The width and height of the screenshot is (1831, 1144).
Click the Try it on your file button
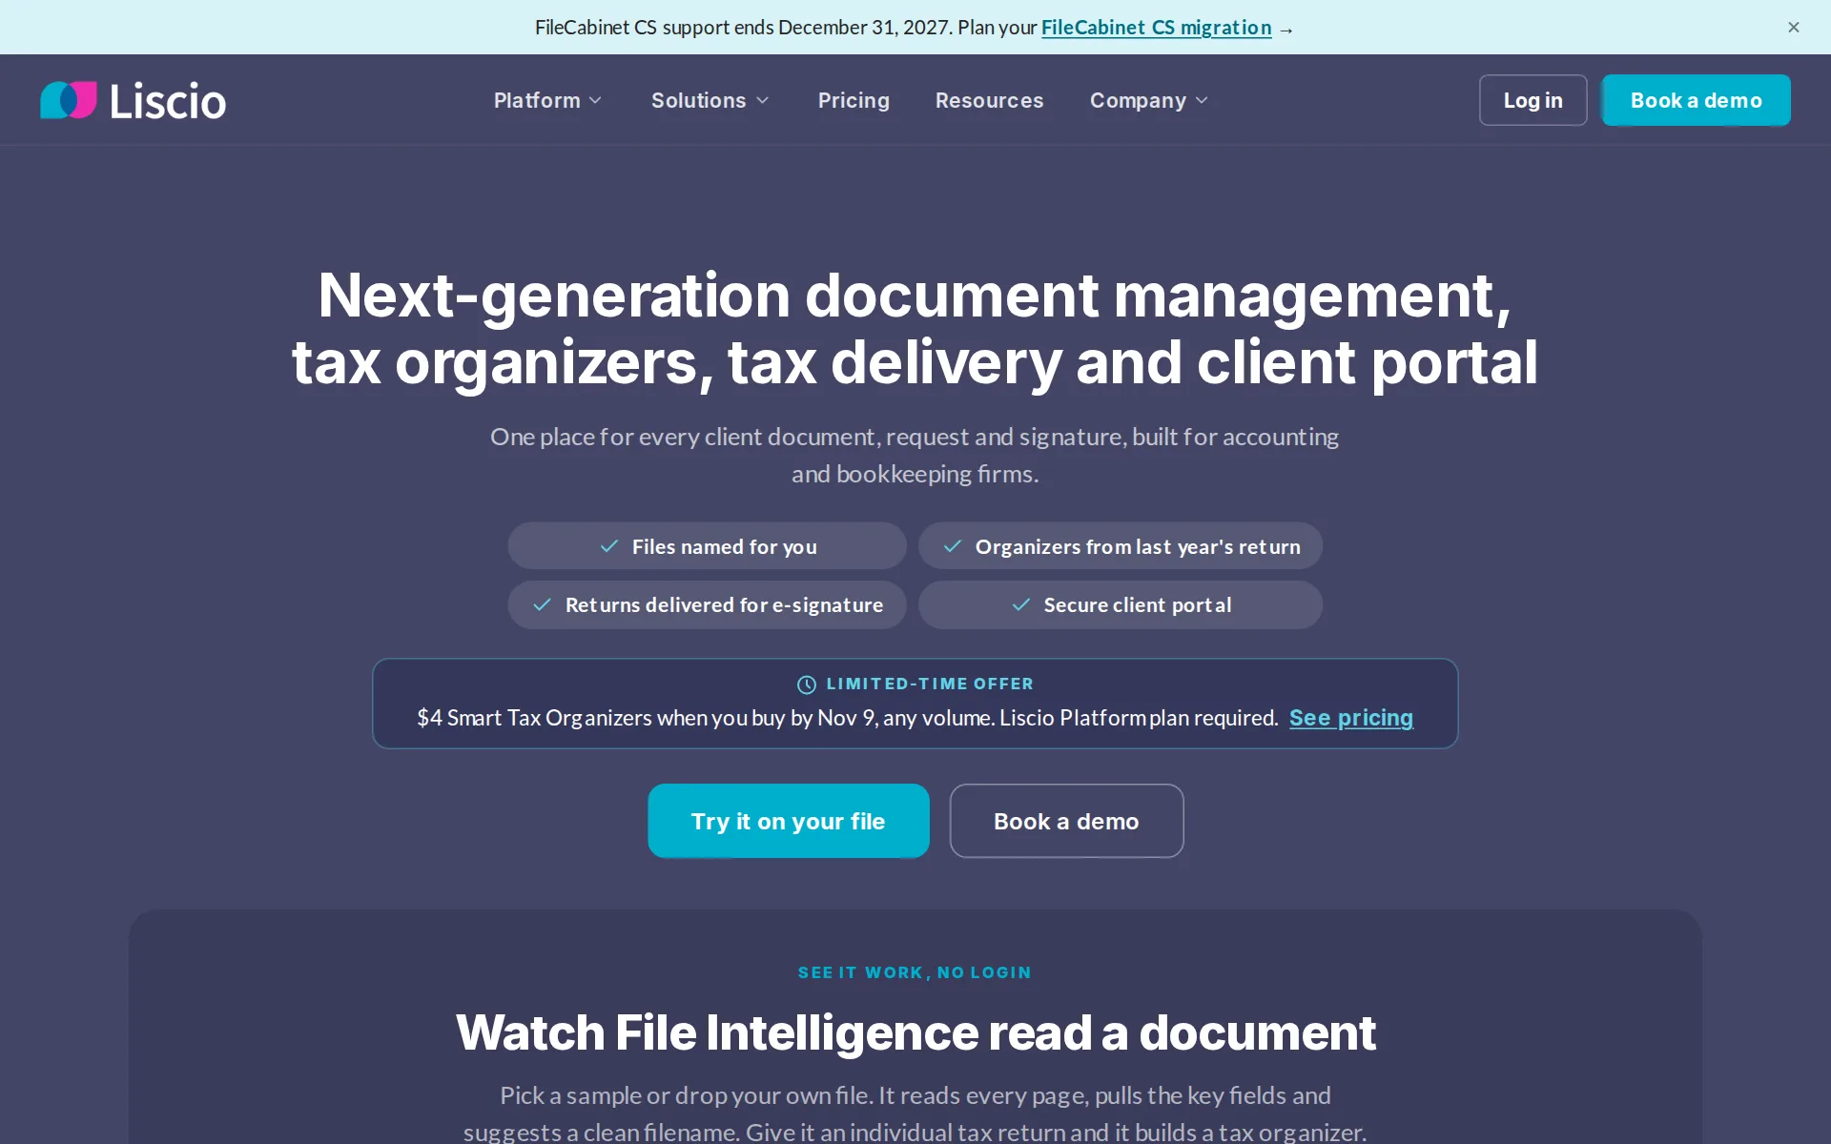click(x=788, y=821)
